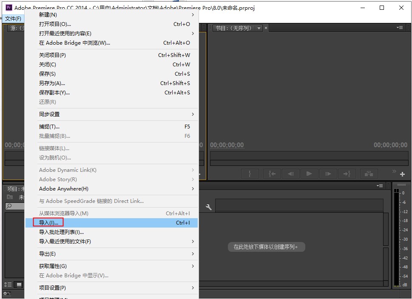
Task: Select 导入批处理列表(I)... menu item
Action: point(112,232)
